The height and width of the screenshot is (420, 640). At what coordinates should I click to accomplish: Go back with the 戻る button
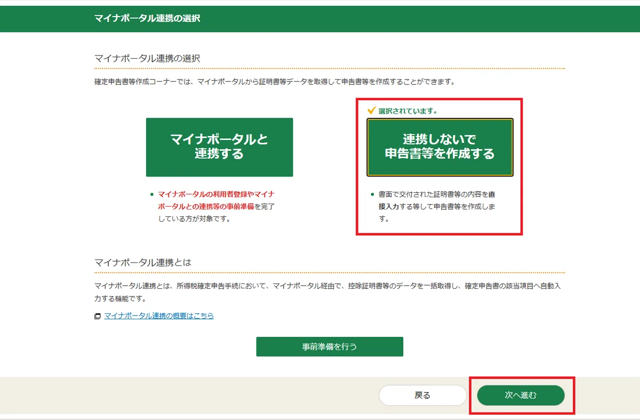(422, 395)
